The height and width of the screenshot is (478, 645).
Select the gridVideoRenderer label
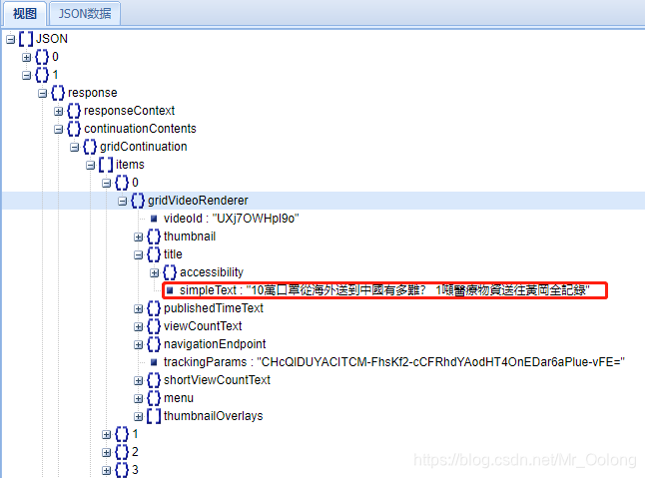198,201
